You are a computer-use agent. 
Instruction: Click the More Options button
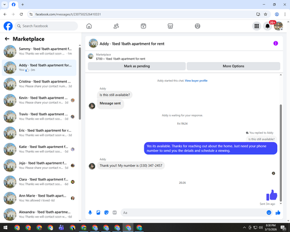coord(233,66)
